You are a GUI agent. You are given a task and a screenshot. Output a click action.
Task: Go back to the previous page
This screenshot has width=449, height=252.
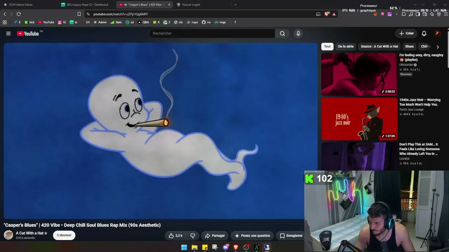(5, 14)
